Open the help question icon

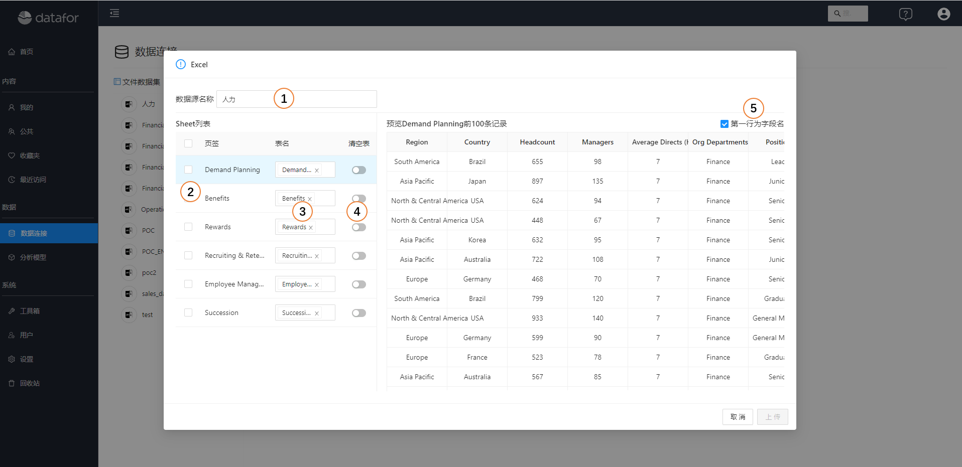905,14
